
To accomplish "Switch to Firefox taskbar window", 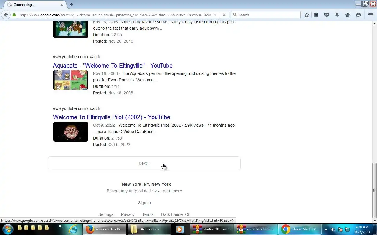I will click(104, 229).
